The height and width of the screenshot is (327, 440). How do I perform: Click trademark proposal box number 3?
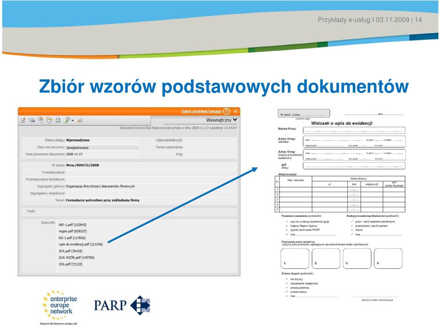[357, 258]
